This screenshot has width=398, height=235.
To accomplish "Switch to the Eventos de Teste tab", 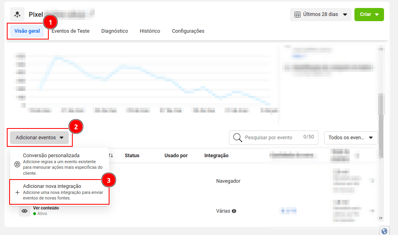I will tap(71, 31).
